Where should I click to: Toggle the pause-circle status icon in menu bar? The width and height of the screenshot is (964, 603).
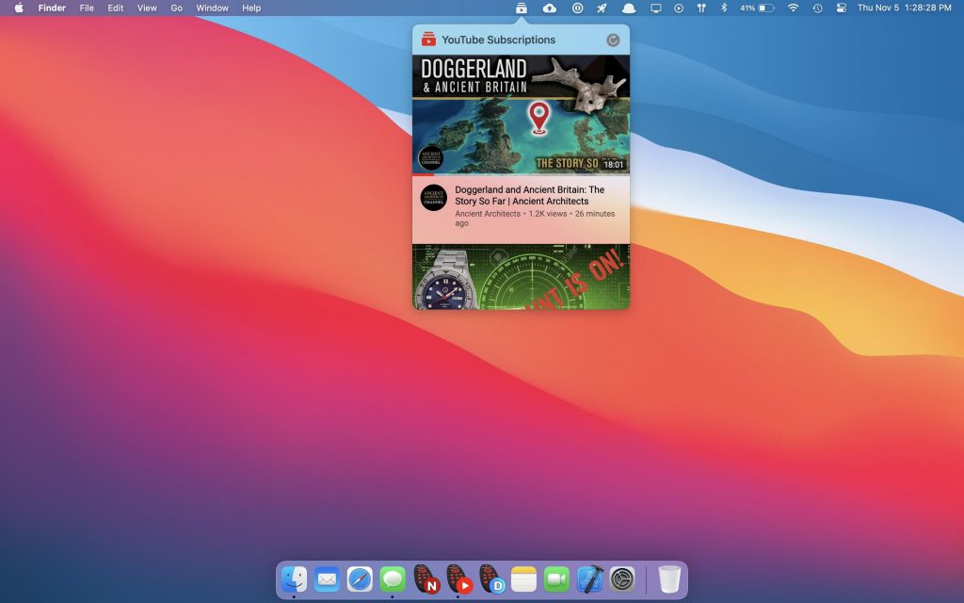(578, 8)
